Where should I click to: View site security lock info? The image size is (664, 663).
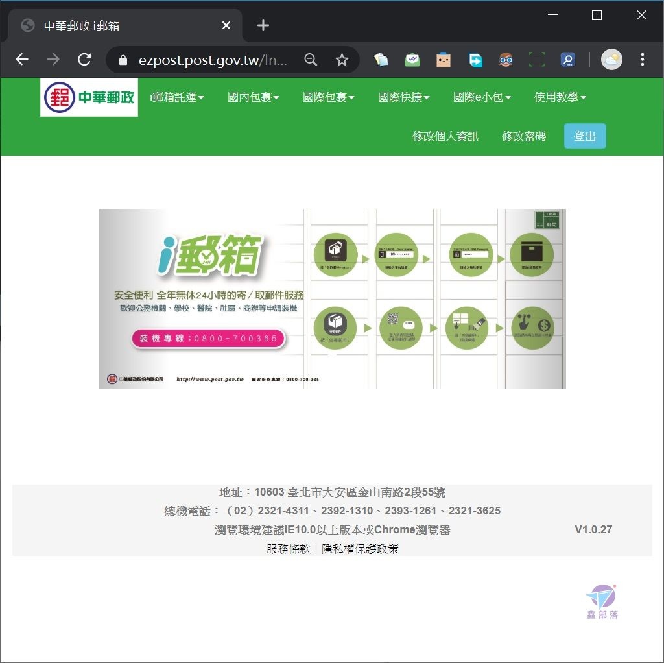[123, 60]
